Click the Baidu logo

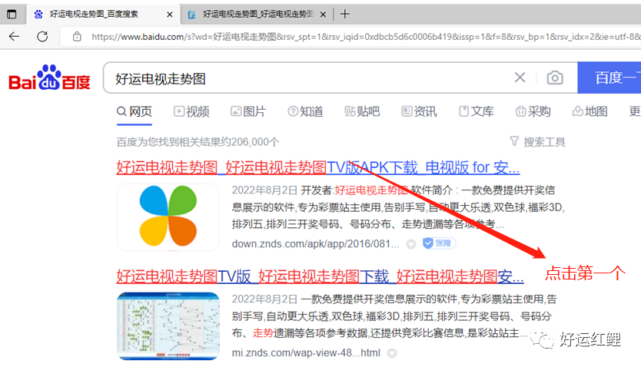click(49, 78)
